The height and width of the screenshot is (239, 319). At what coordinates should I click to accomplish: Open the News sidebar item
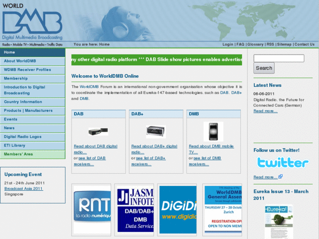(x=32, y=128)
